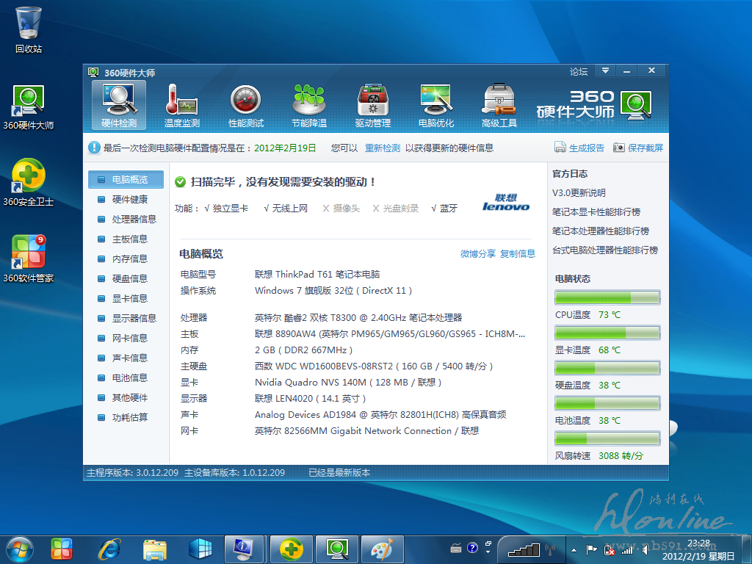Open the 电脑优化 PC optimization icon
This screenshot has width=752, height=564.
436,104
